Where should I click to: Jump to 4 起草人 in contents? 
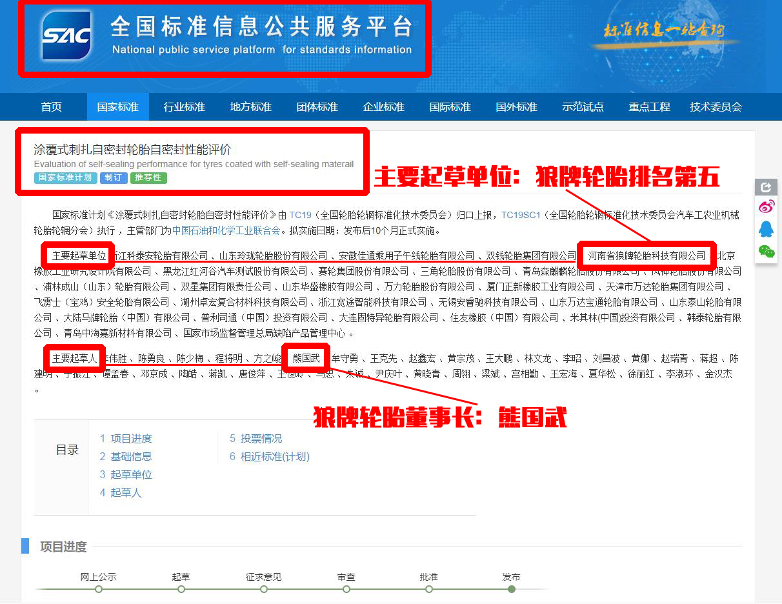click(x=121, y=493)
